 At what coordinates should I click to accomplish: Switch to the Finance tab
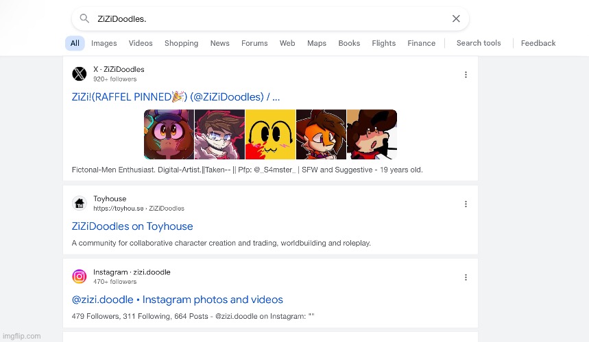point(422,43)
